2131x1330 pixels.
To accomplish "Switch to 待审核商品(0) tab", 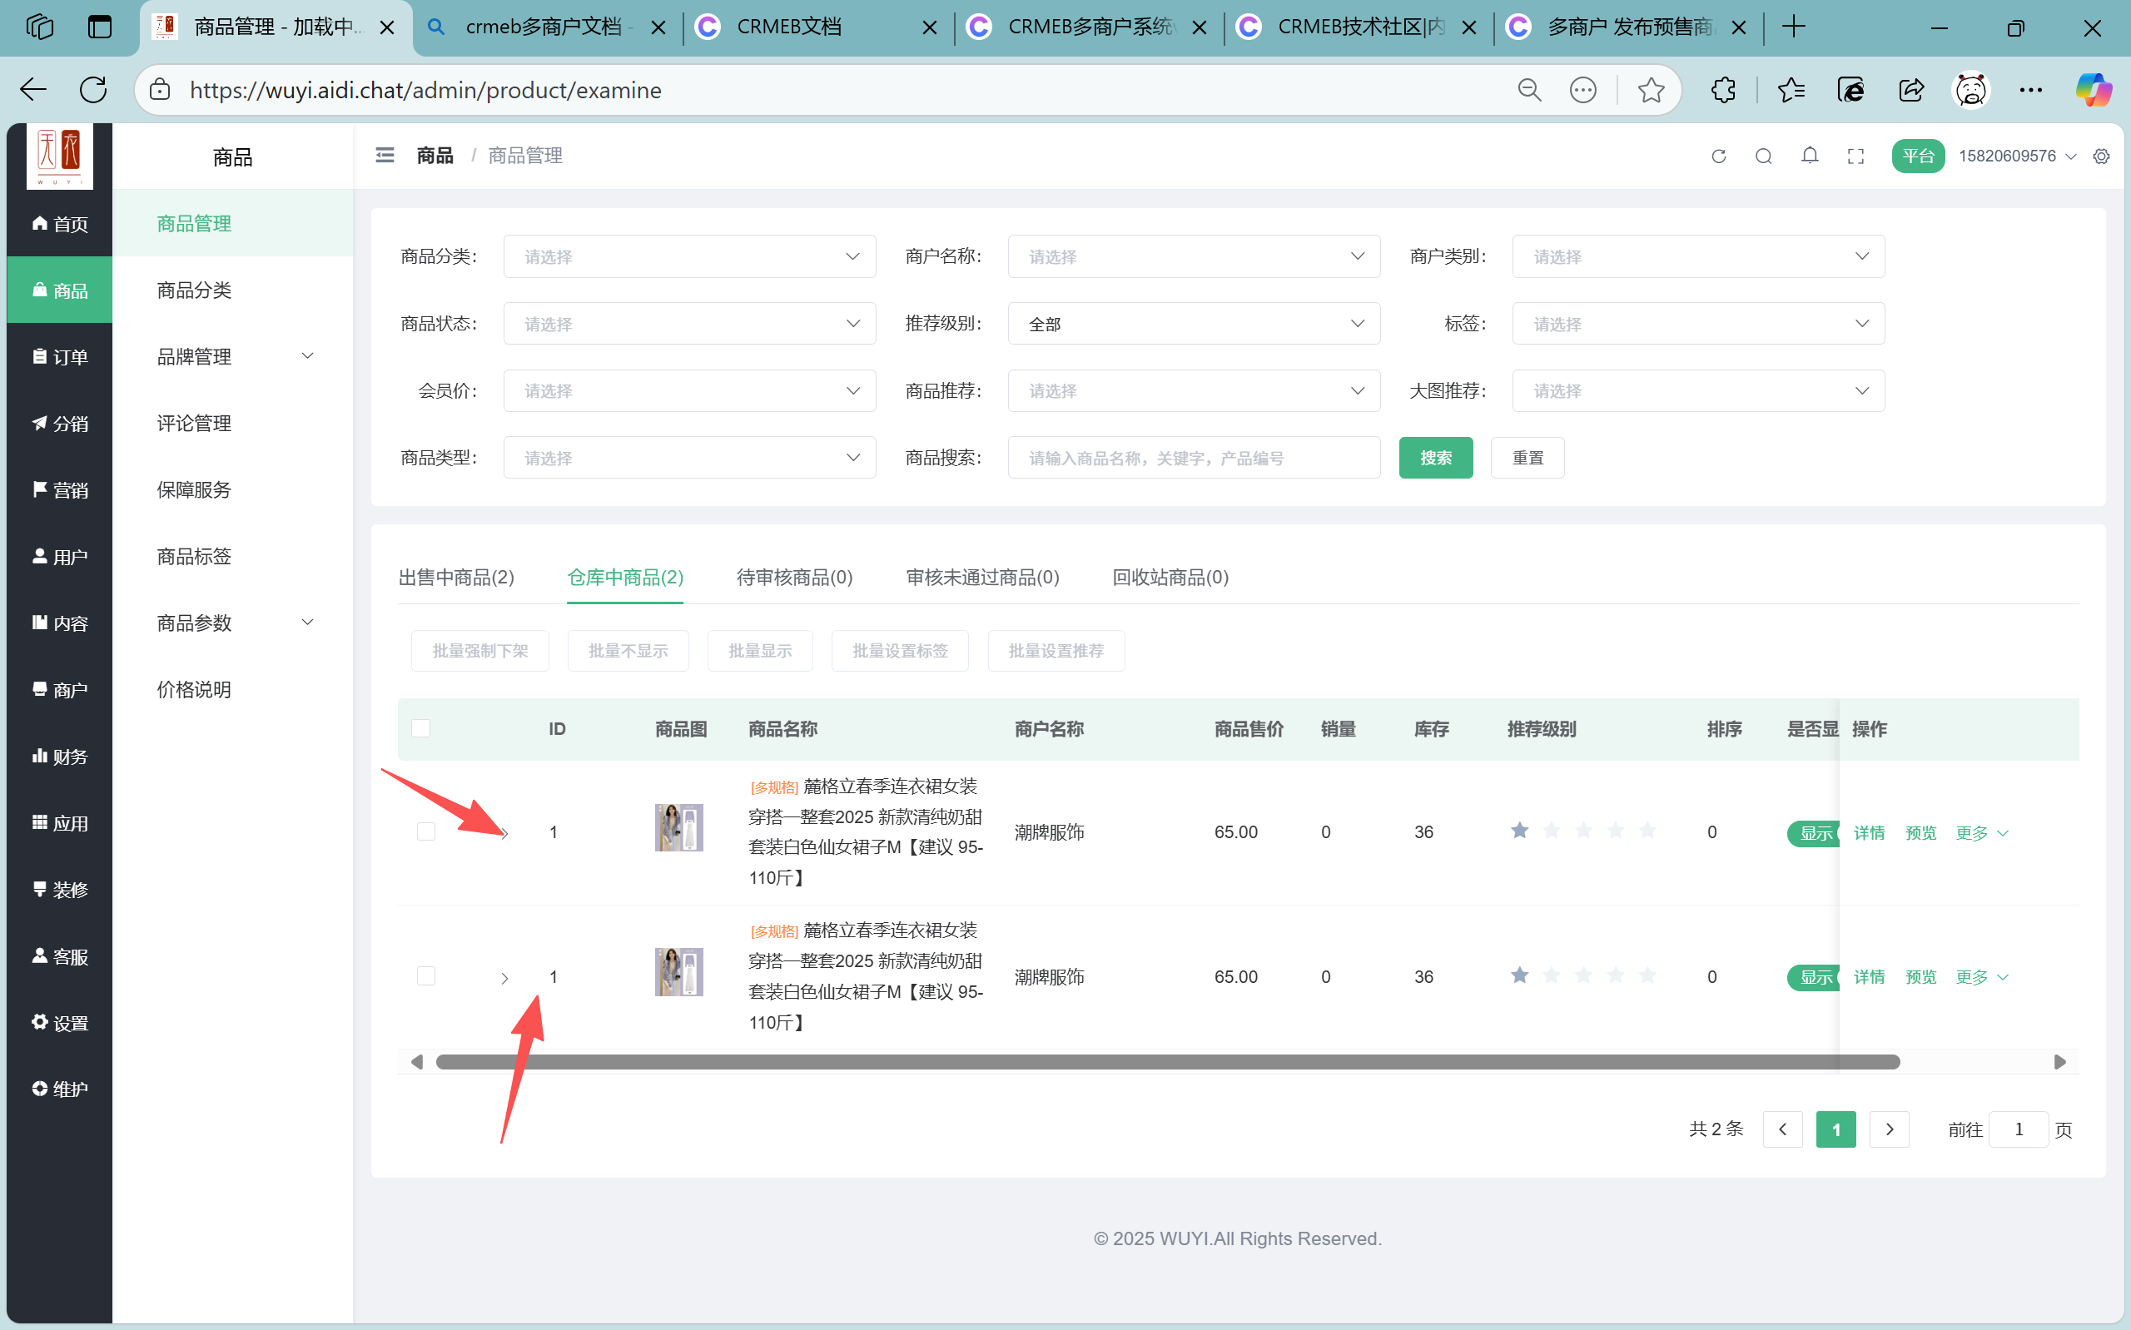I will [794, 577].
